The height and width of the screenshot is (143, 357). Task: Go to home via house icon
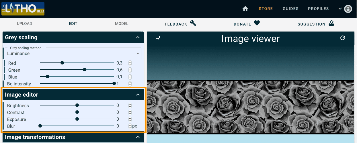pos(245,9)
